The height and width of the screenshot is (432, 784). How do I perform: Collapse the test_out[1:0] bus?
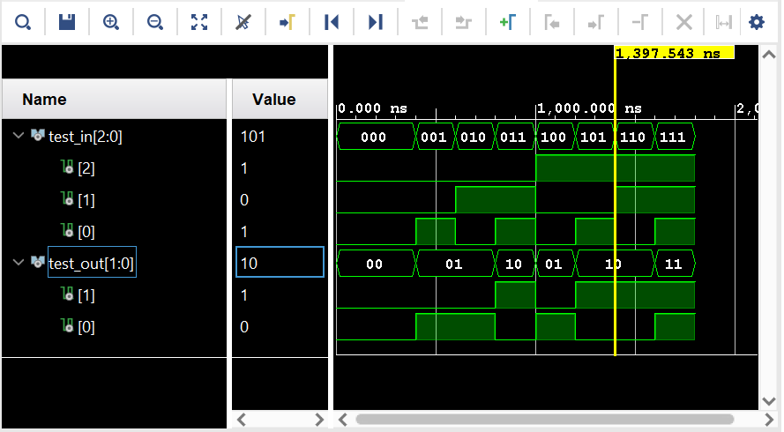19,262
